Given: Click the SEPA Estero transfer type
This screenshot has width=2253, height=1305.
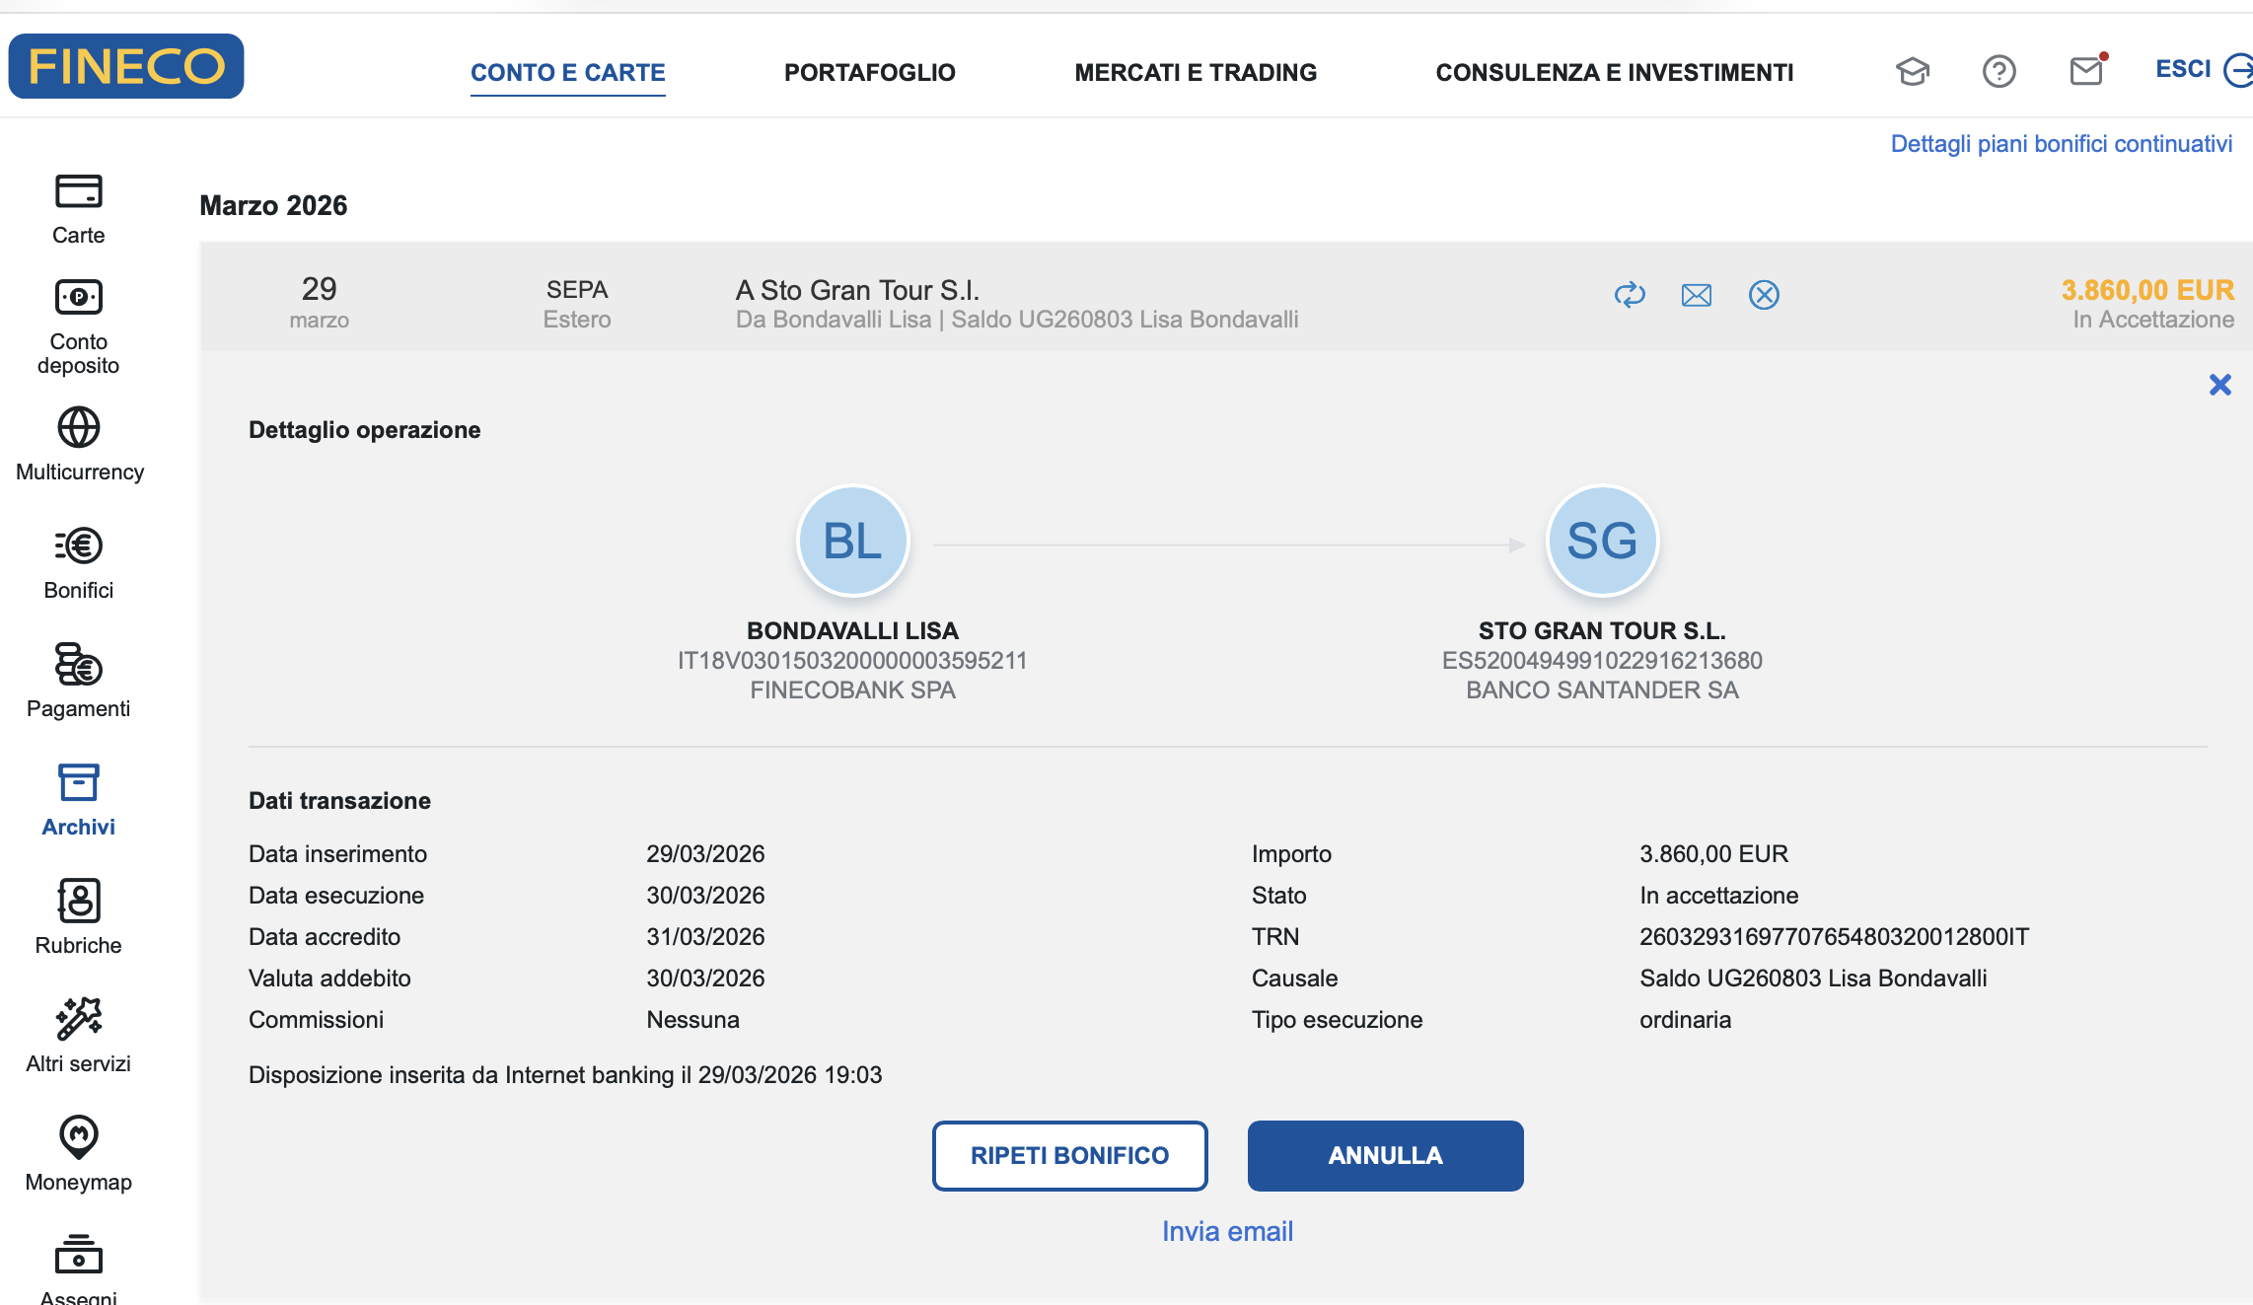Looking at the screenshot, I should 577,304.
